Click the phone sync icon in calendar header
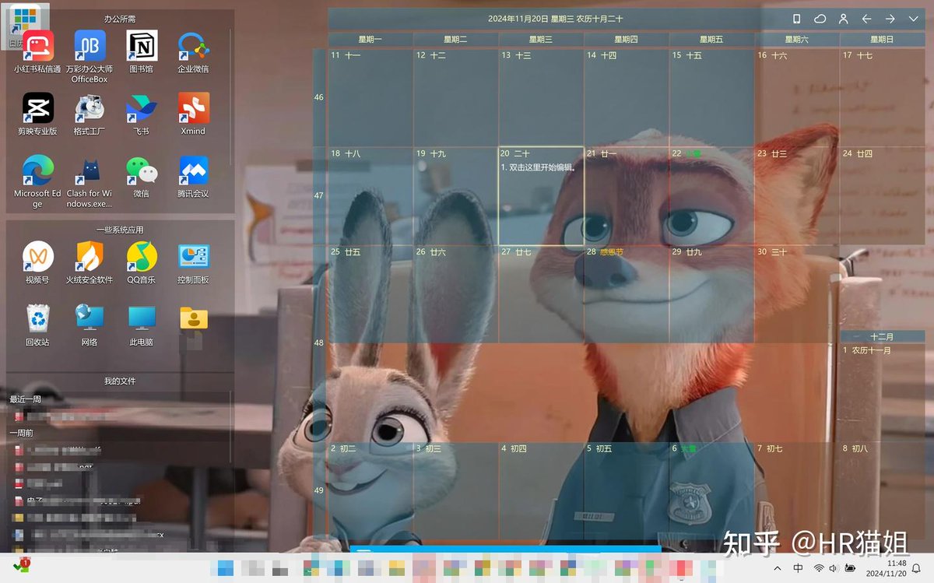 click(x=796, y=19)
